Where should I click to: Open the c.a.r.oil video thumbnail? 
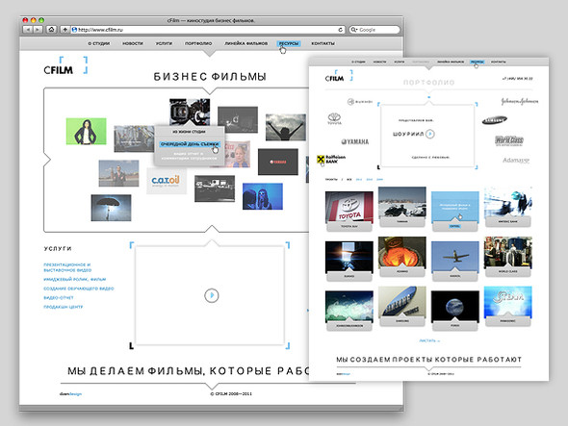tap(166, 181)
